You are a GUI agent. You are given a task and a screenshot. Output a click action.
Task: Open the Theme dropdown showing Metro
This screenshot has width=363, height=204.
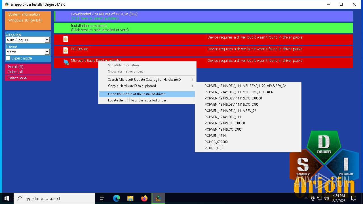coord(28,52)
